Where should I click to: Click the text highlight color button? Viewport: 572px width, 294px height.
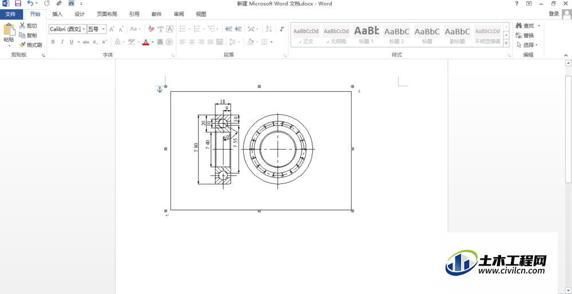[x=132, y=42]
